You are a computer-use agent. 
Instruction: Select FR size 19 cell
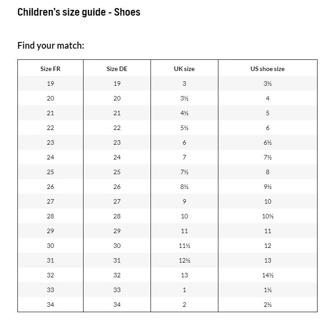[50, 84]
